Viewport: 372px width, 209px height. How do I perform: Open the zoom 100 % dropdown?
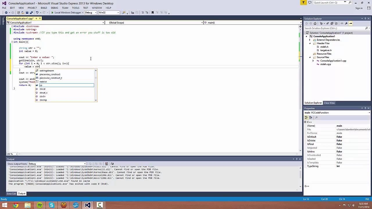[17, 154]
